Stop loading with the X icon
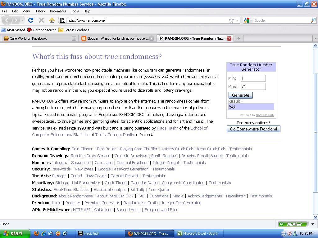Viewport: 318px width, 238px height. pyautogui.click(x=41, y=20)
